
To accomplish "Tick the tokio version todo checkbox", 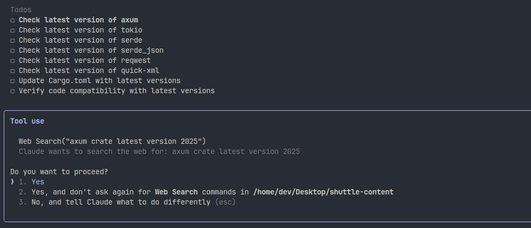I will (12, 30).
